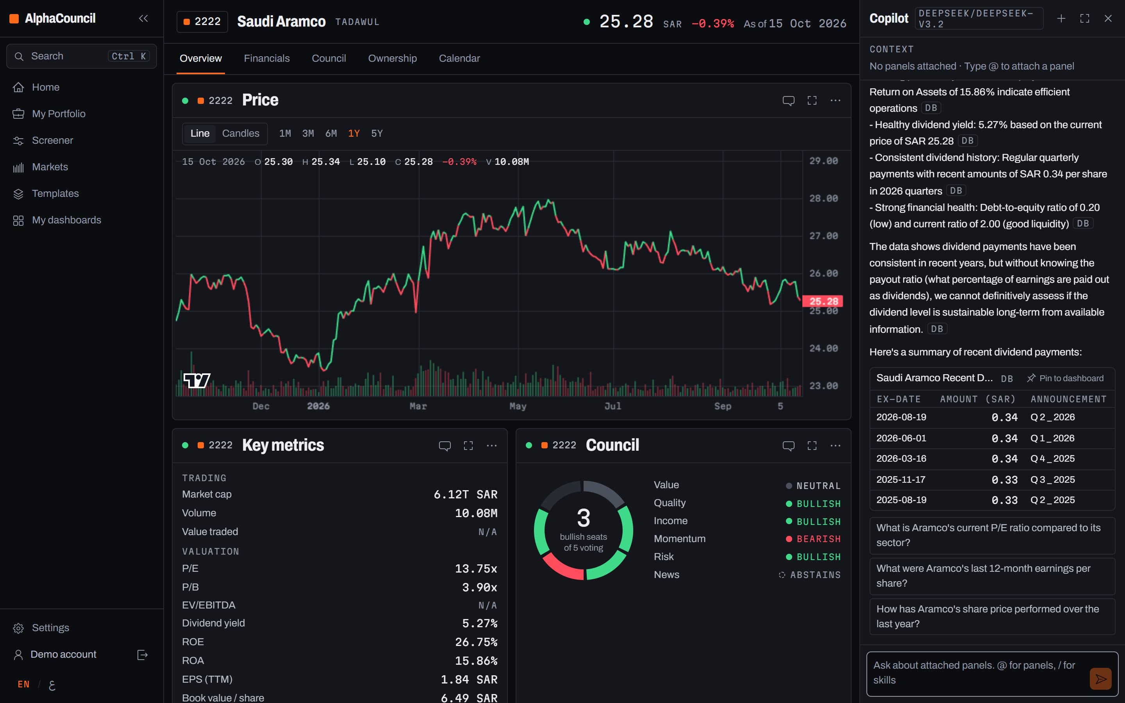Open Key metrics more options menu
The image size is (1125, 703).
click(491, 445)
